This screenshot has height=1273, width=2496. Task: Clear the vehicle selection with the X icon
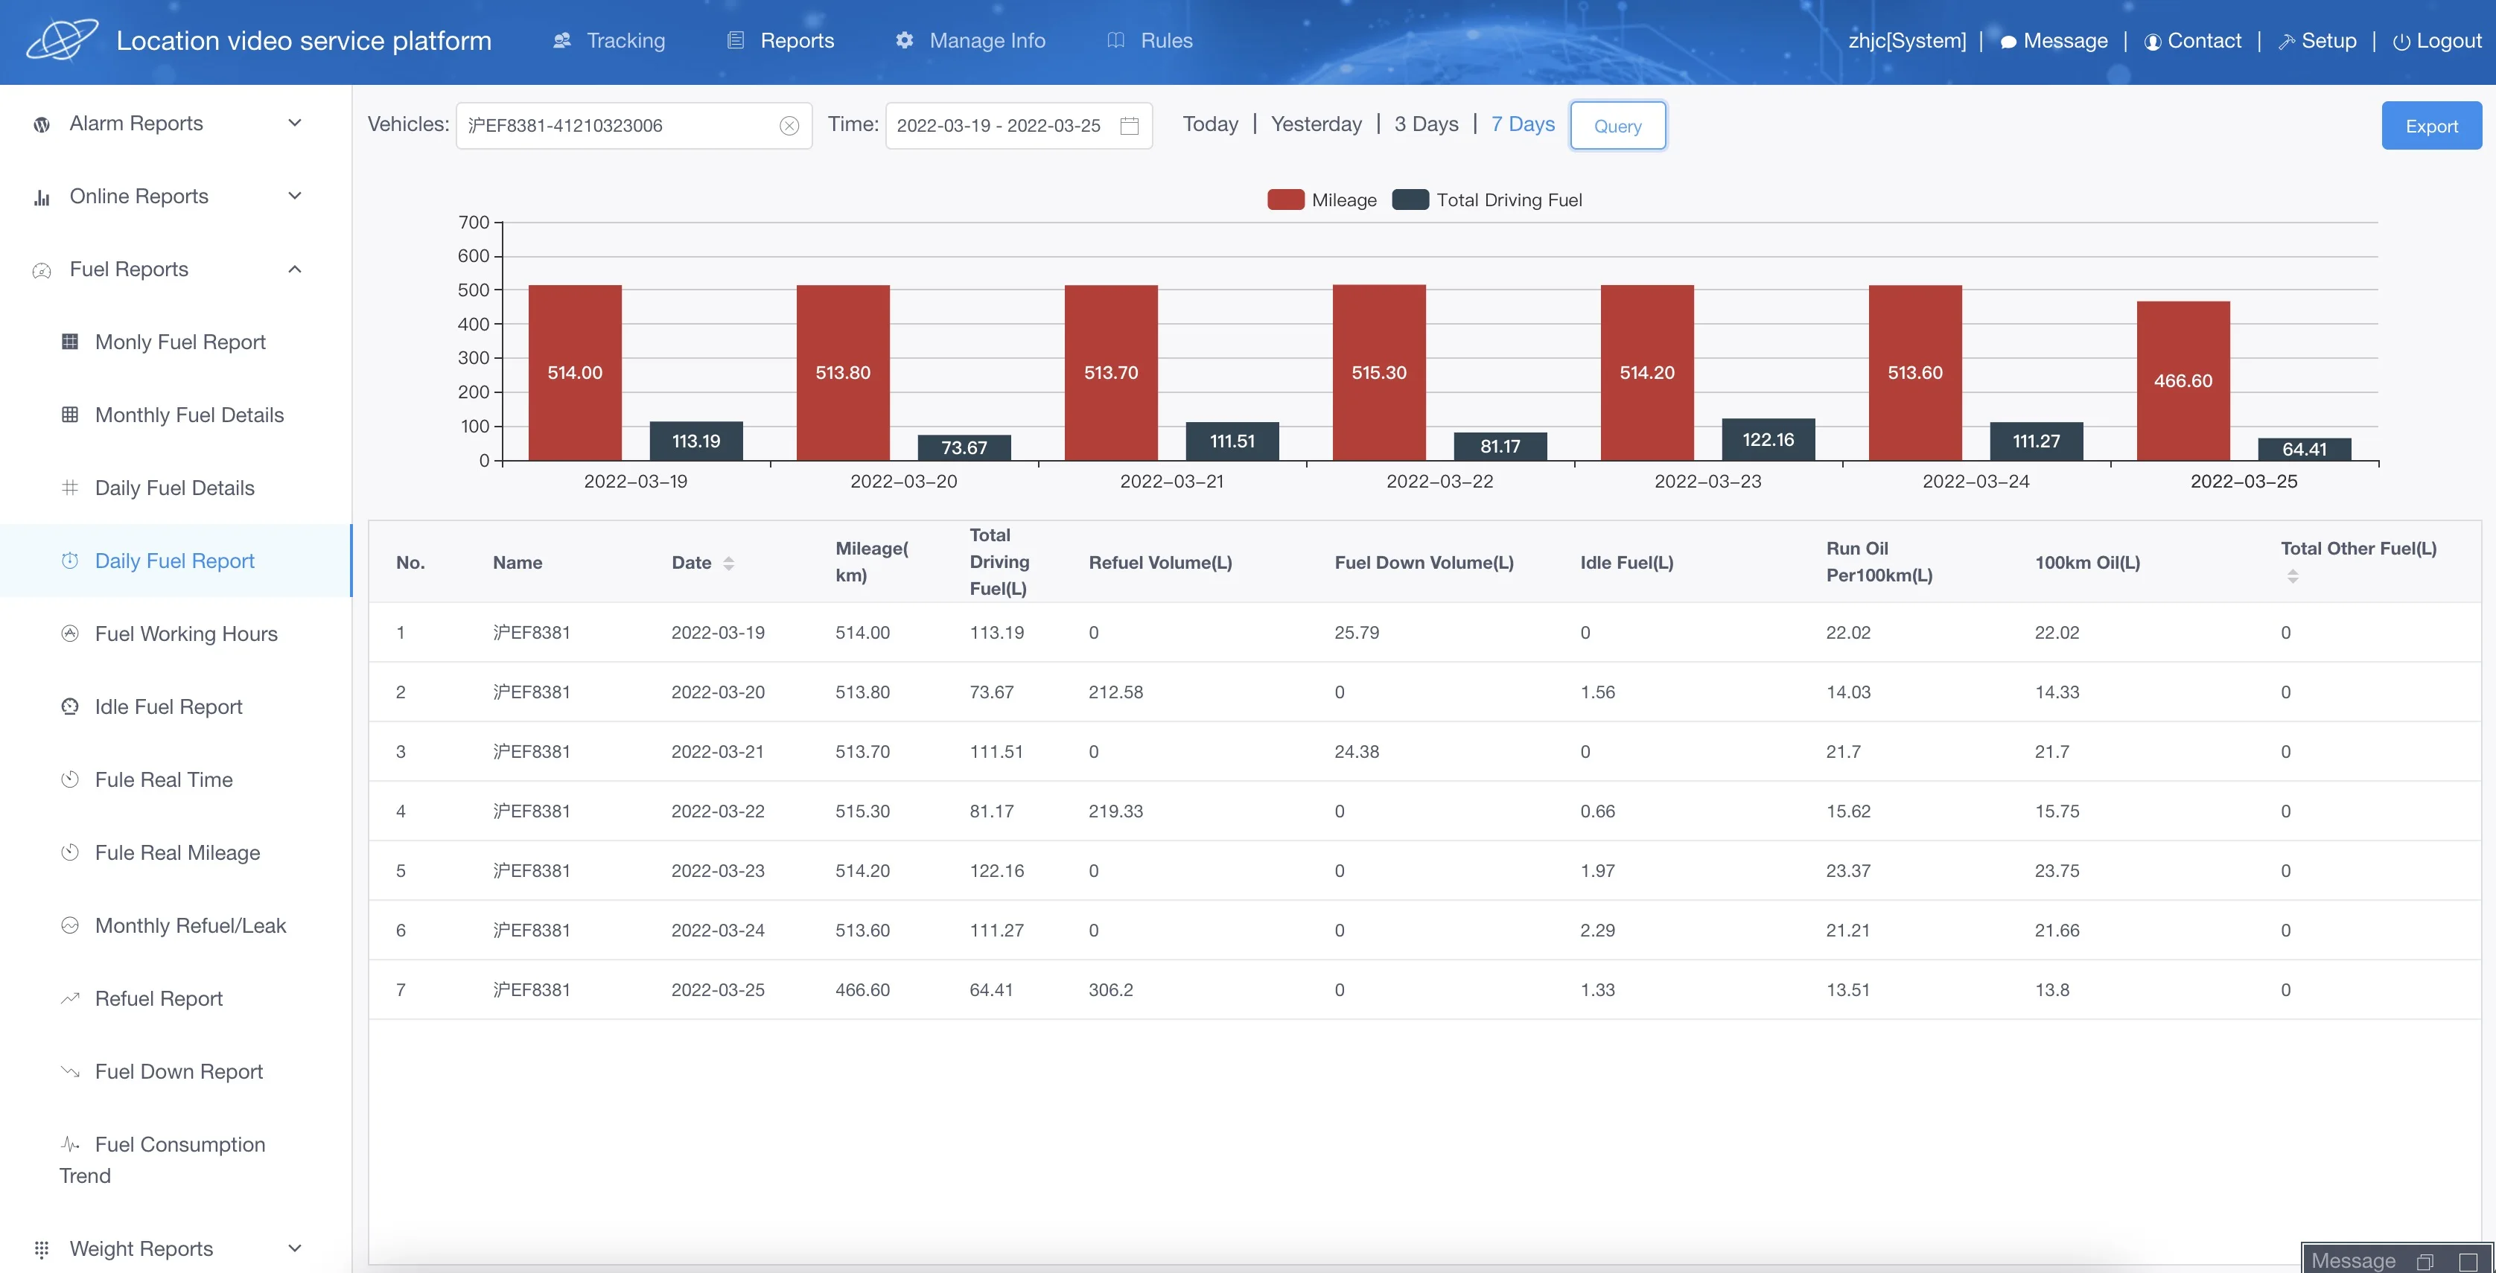(789, 126)
